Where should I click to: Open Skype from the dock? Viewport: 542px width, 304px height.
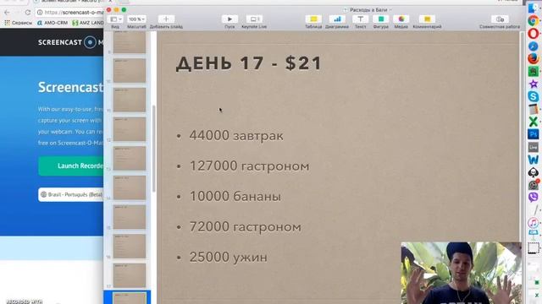point(533,96)
